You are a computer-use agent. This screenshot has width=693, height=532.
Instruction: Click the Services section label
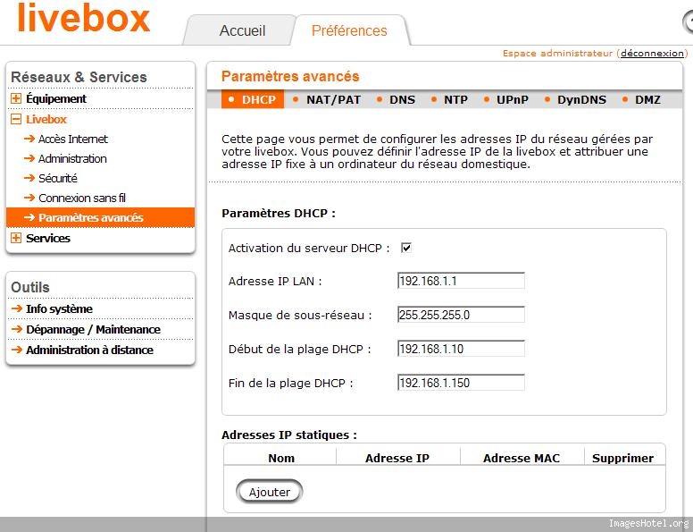47,238
